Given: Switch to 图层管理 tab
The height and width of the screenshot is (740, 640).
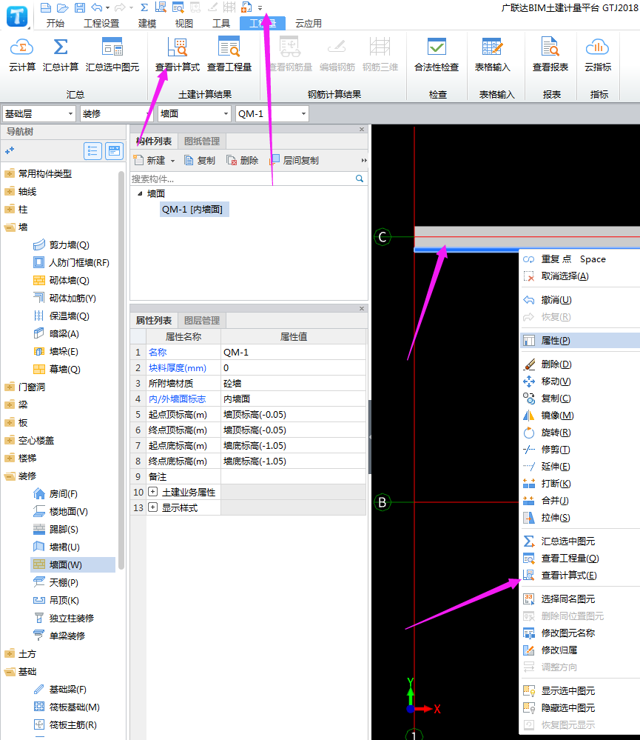Looking at the screenshot, I should click(x=202, y=321).
